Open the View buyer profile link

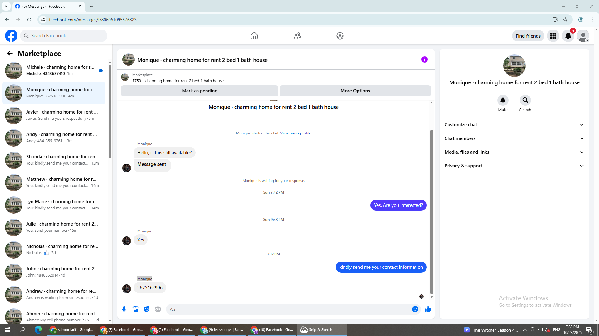pyautogui.click(x=295, y=133)
